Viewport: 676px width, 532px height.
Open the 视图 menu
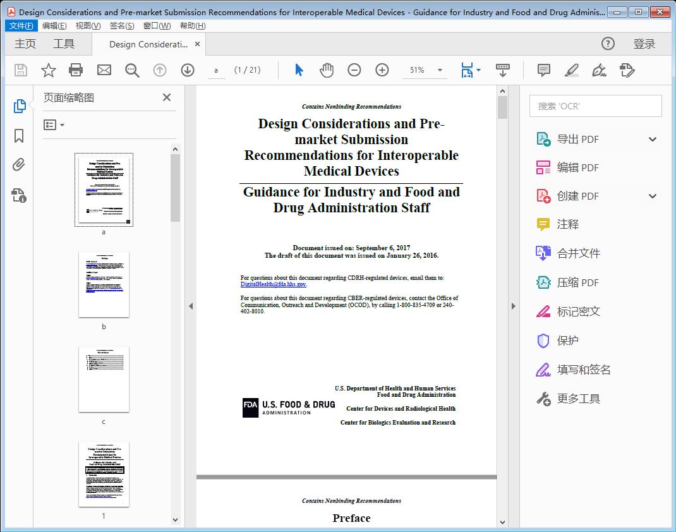click(x=88, y=25)
